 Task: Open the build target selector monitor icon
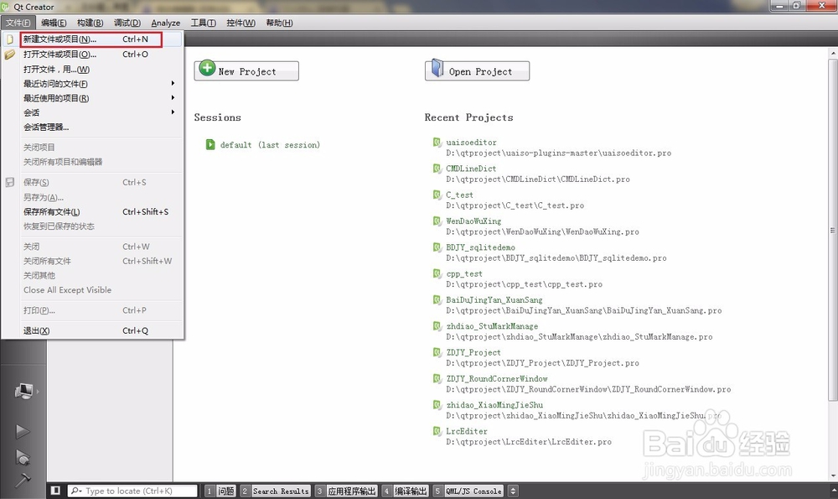tap(23, 392)
